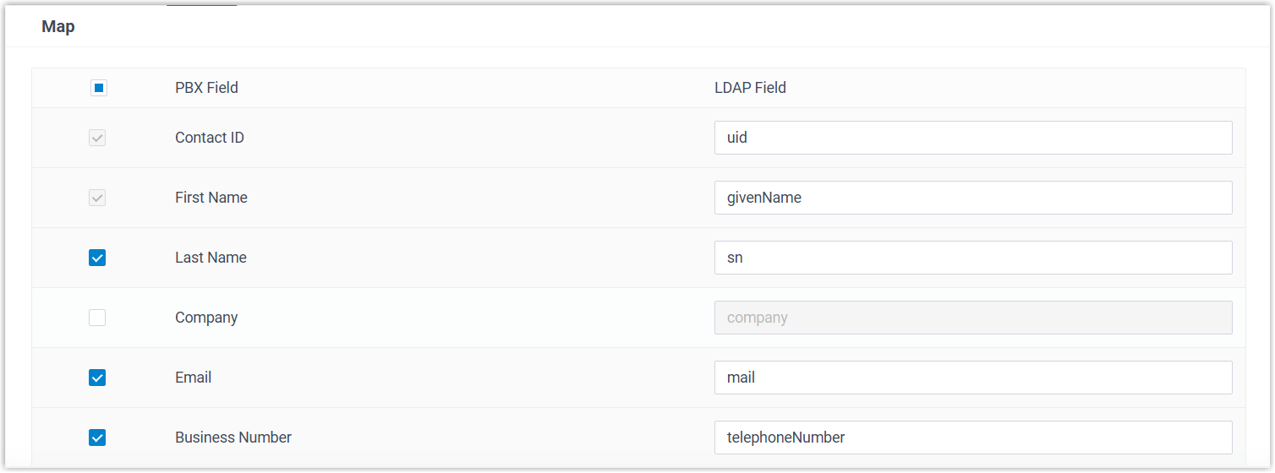Uncheck the Last Name checkbox
The width and height of the screenshot is (1275, 473).
pyautogui.click(x=97, y=258)
